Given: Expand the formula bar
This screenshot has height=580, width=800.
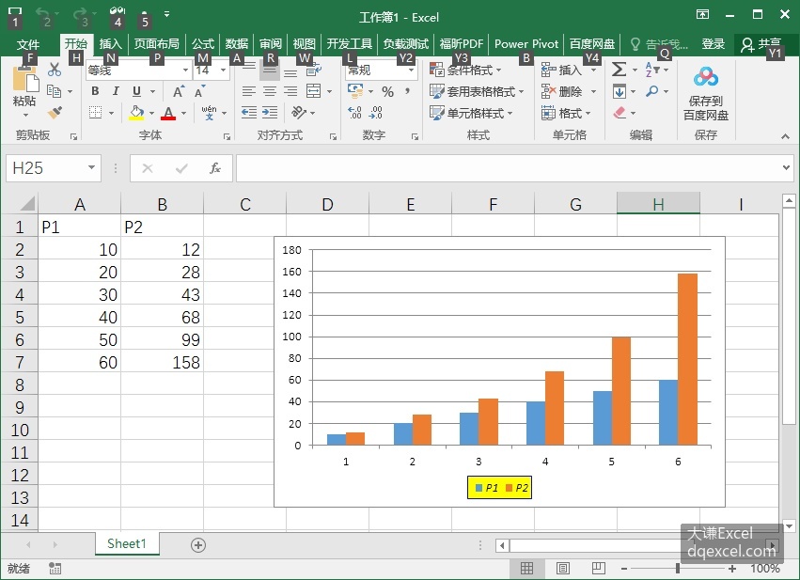Looking at the screenshot, I should [786, 167].
